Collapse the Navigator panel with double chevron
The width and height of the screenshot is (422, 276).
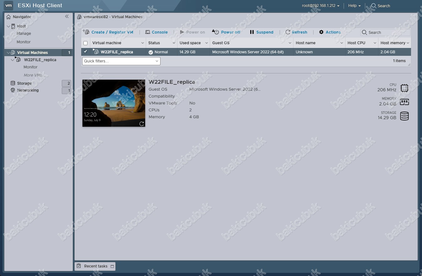click(67, 16)
